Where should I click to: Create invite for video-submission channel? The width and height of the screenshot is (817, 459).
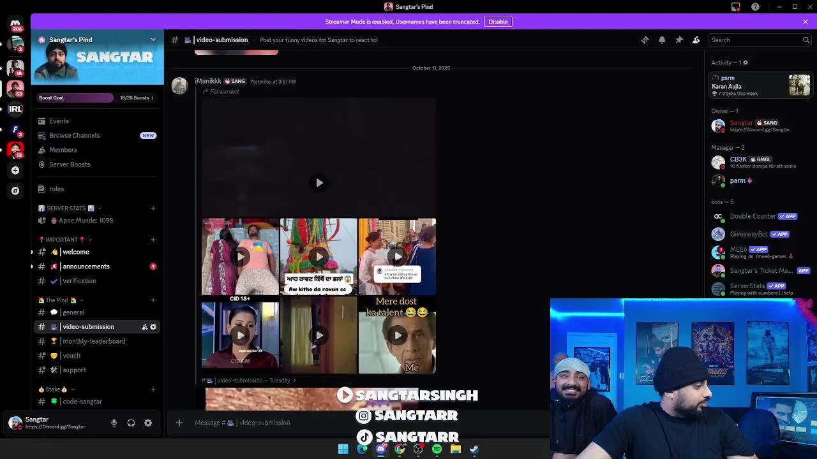pyautogui.click(x=144, y=327)
